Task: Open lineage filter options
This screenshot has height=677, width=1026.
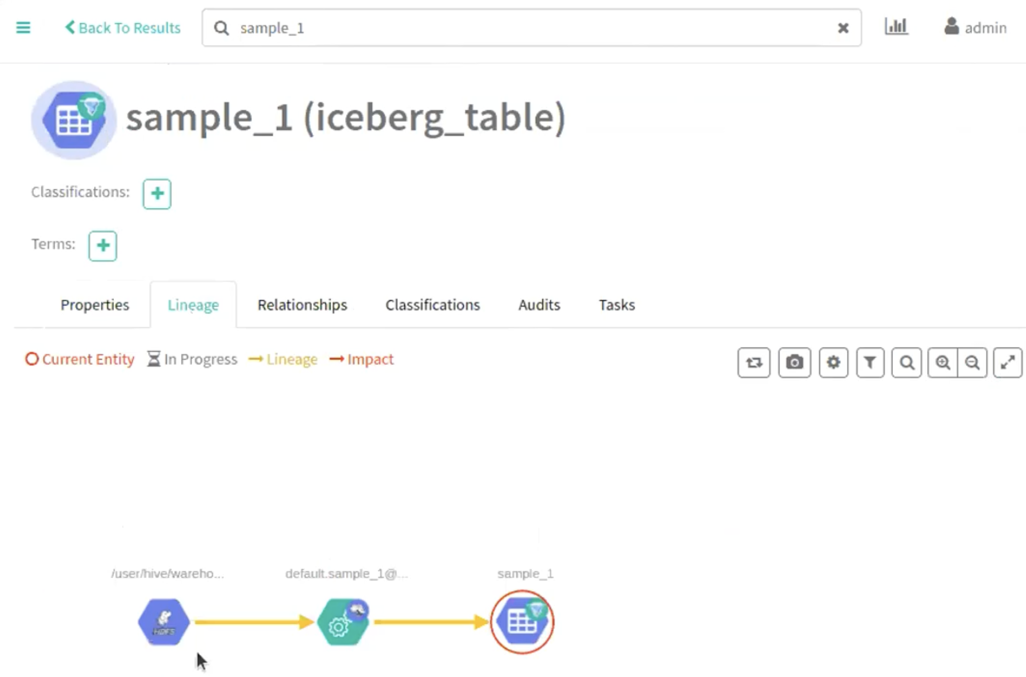Action: tap(870, 363)
